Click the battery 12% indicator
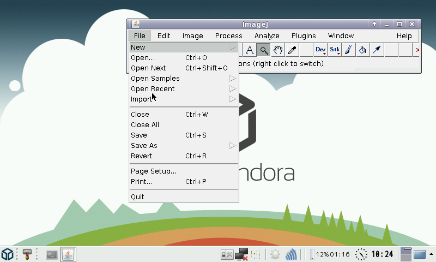 pyautogui.click(x=330, y=254)
